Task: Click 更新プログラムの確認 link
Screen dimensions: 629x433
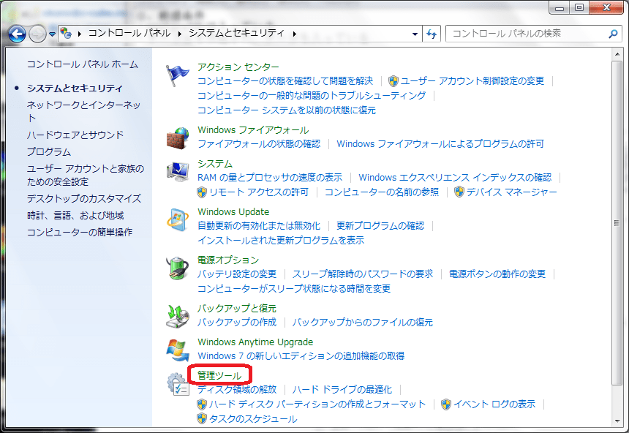Action: coord(380,226)
